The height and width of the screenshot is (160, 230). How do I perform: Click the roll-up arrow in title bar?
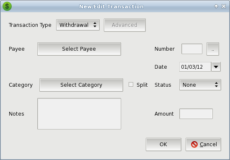216,6
